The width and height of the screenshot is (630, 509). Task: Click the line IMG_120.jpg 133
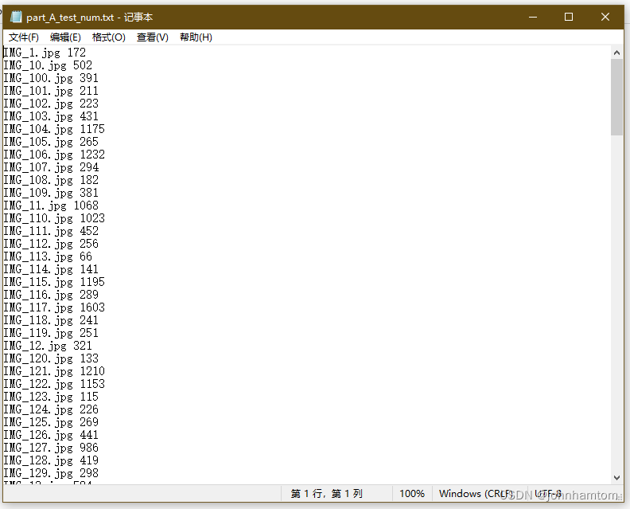51,358
